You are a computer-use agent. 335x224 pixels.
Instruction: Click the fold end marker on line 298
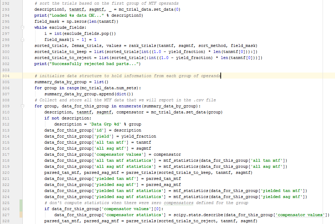click(22, 39)
